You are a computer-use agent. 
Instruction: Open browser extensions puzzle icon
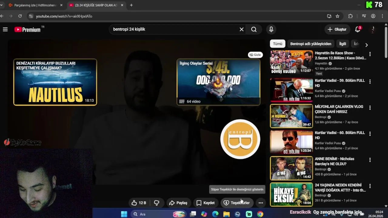pos(350,16)
